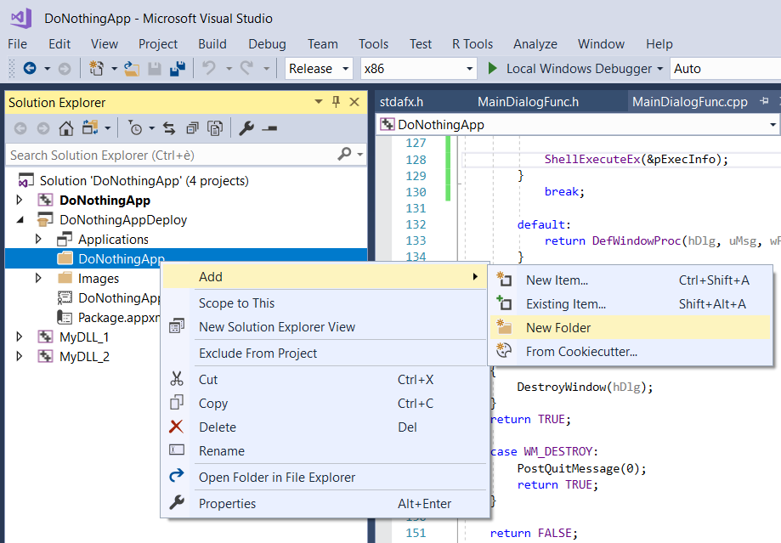Select the Solution 'DoNothingApp' (4 projects) row
The height and width of the screenshot is (543, 781).
(186, 180)
